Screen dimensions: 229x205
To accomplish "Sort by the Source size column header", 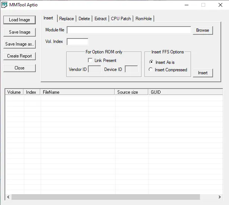I will pyautogui.click(x=131, y=92).
